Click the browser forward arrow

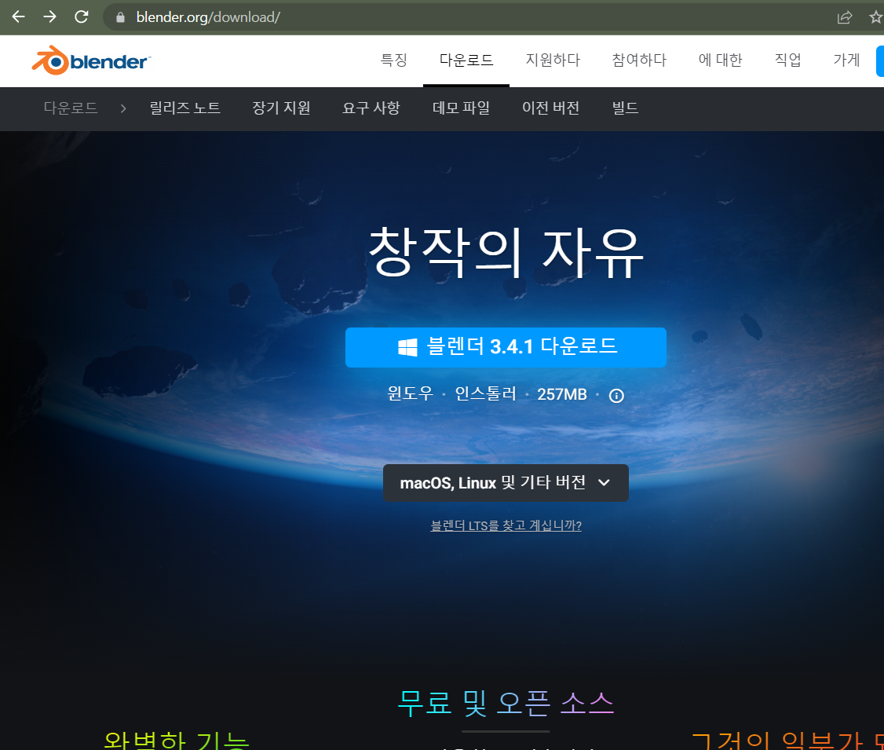[50, 17]
